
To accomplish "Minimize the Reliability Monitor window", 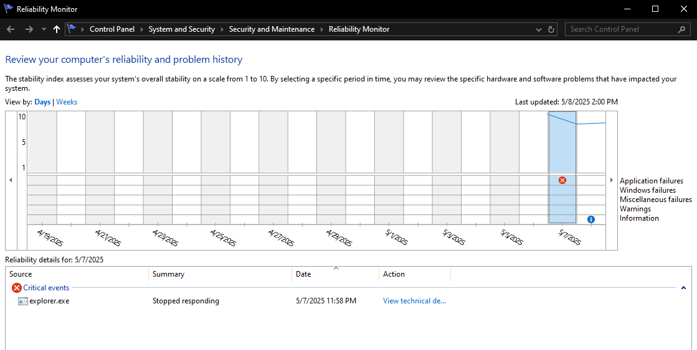I will pyautogui.click(x=627, y=9).
